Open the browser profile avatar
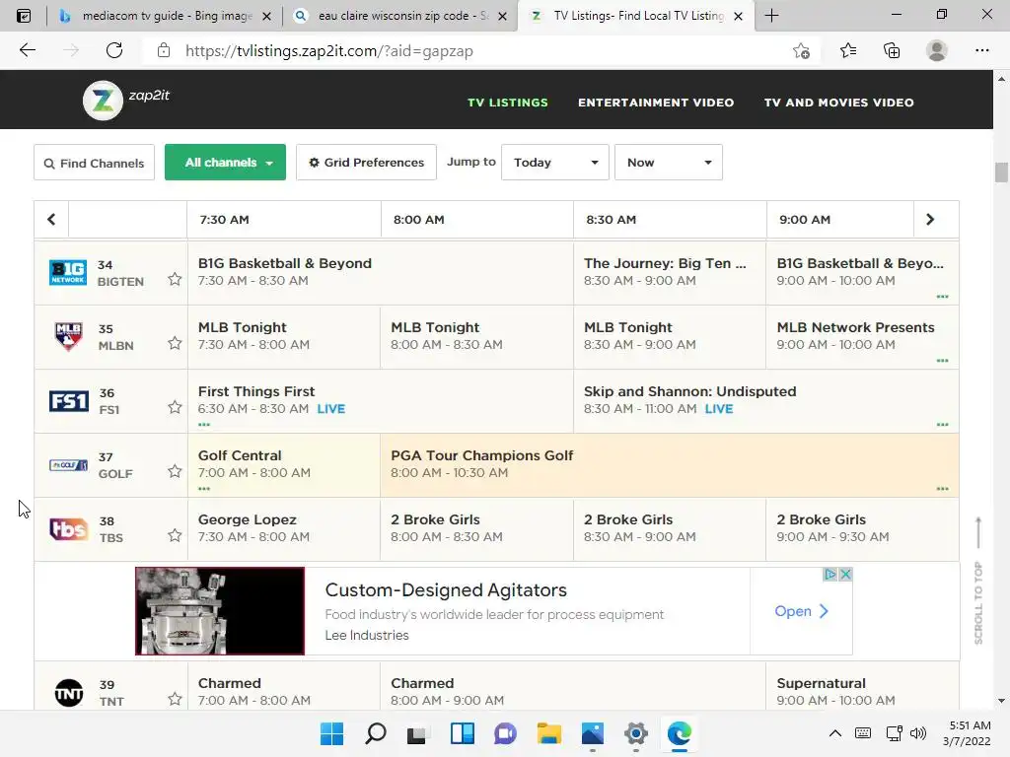The image size is (1010, 757). coord(936,50)
